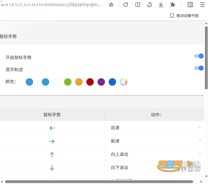The height and width of the screenshot is (184, 208).
Task: Click the left arrow gesture icon
Action: coord(52,128)
